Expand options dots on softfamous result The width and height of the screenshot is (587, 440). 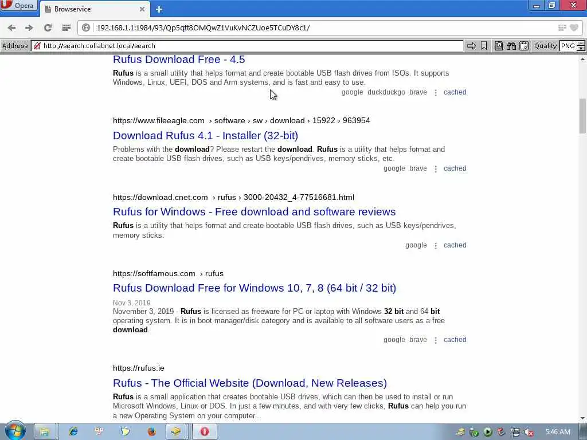tap(436, 340)
